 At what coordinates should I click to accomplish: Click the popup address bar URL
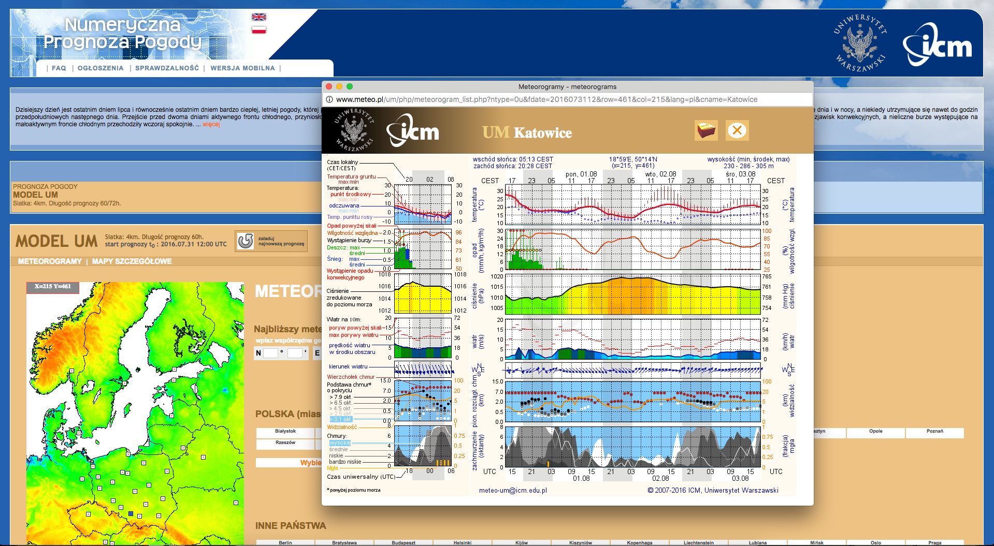[546, 99]
